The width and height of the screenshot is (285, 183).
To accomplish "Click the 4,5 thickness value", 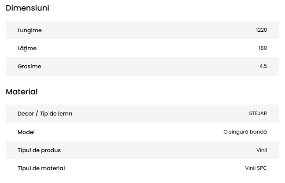I will (263, 67).
